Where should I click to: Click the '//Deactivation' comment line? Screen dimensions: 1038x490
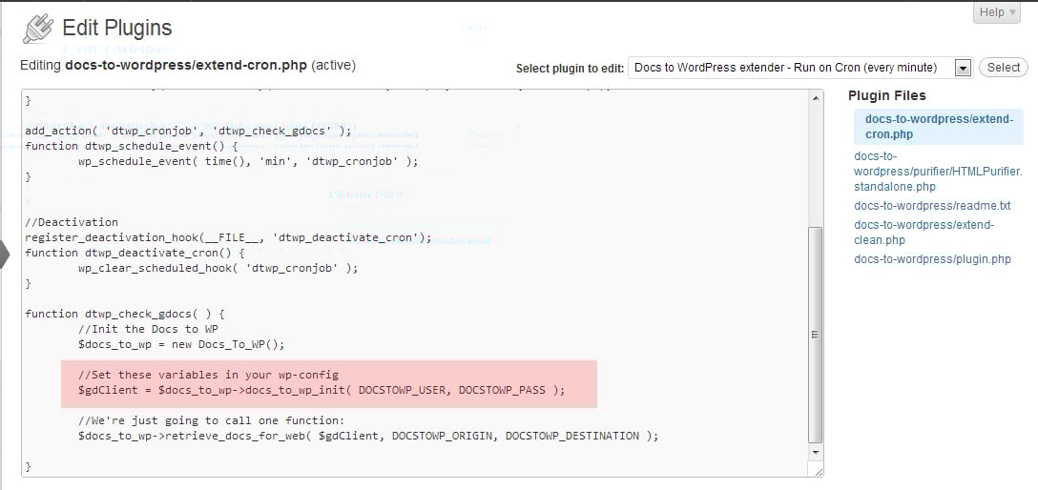pyautogui.click(x=72, y=222)
